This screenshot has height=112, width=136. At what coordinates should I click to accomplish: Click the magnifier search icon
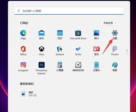pyautogui.click(x=19, y=11)
